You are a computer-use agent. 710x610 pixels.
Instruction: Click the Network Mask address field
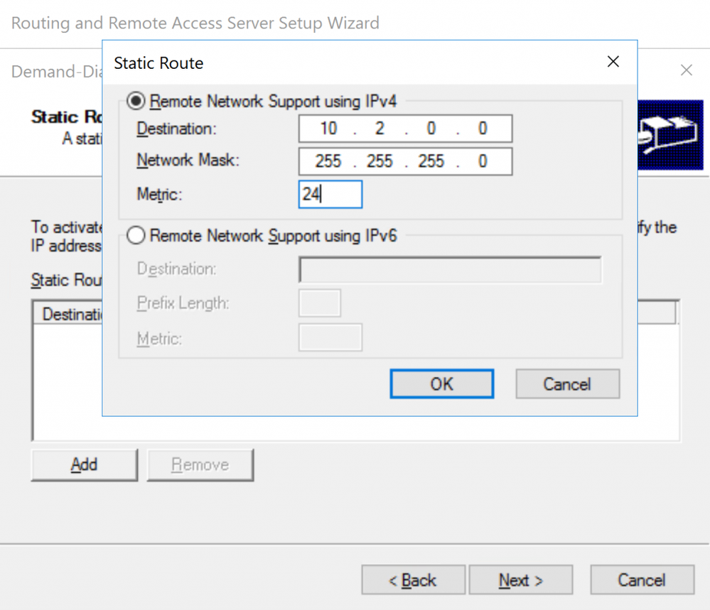405,161
